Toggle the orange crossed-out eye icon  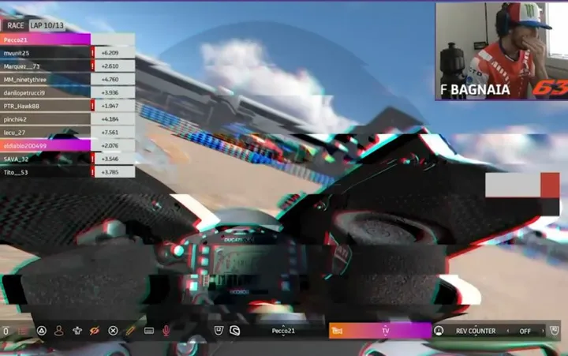[95, 331]
